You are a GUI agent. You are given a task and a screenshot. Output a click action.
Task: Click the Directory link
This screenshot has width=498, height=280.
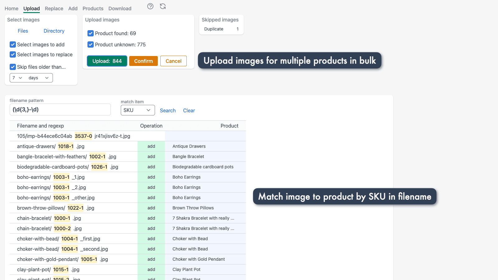coord(54,31)
